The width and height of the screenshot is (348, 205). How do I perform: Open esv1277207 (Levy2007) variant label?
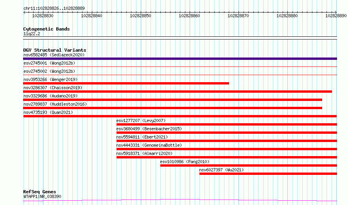click(x=141, y=120)
